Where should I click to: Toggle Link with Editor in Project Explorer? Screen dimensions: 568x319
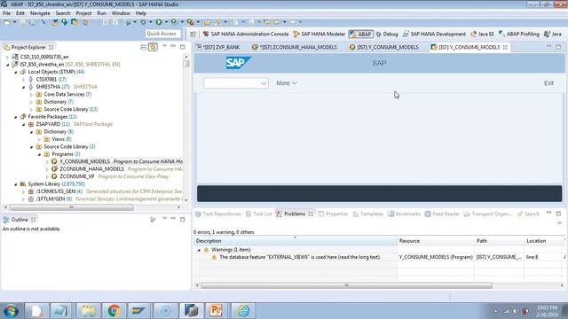(153, 47)
